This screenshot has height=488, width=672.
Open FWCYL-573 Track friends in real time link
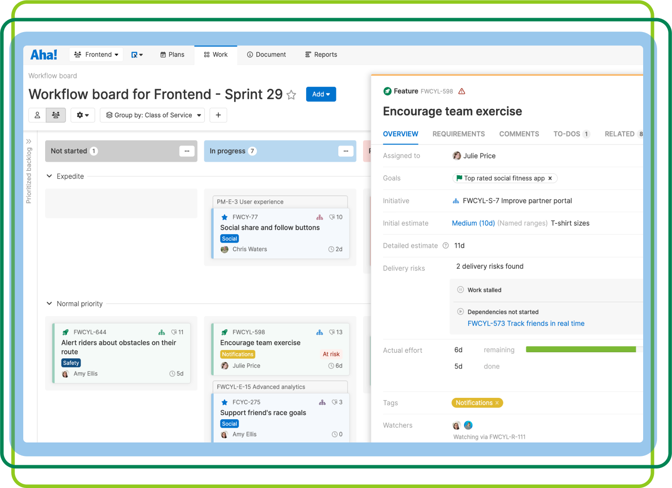526,323
